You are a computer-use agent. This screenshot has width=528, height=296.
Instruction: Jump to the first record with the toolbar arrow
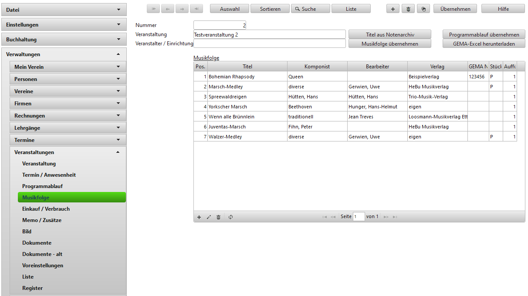pyautogui.click(x=154, y=9)
